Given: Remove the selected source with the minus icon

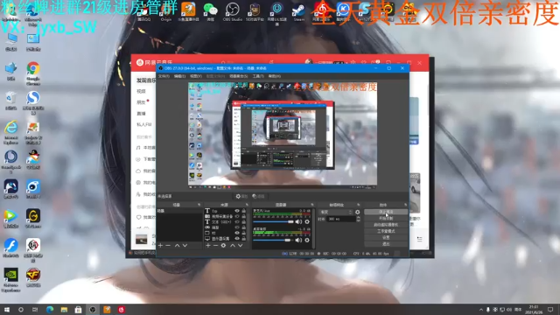Looking at the screenshot, I should (x=216, y=245).
